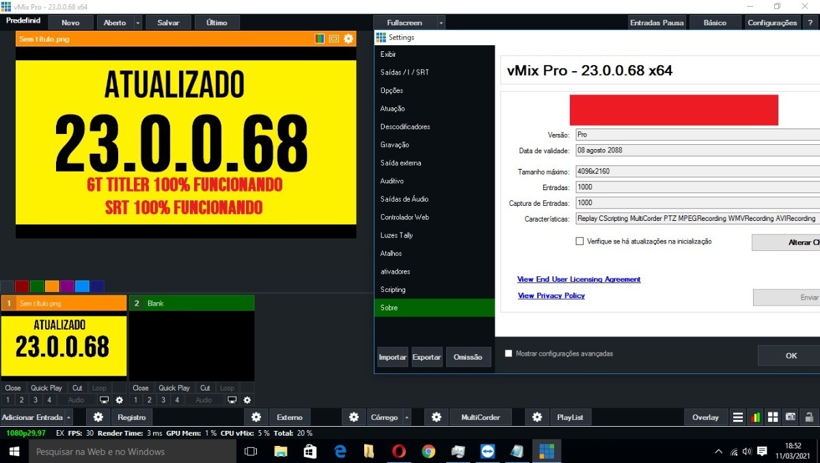This screenshot has width=820, height=463.
Task: Click the Salvar preset button
Action: click(x=168, y=23)
